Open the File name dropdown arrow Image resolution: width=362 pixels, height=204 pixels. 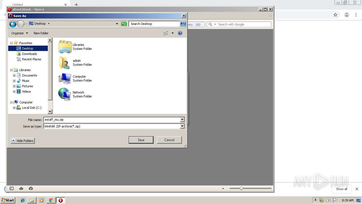[x=182, y=120]
